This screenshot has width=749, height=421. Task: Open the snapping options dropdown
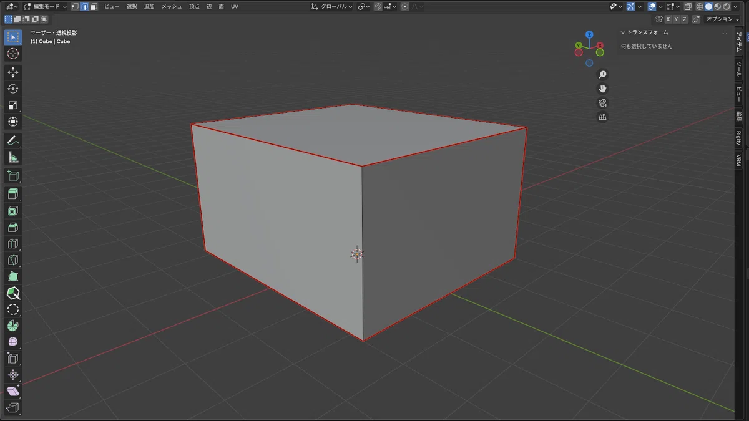(x=390, y=6)
